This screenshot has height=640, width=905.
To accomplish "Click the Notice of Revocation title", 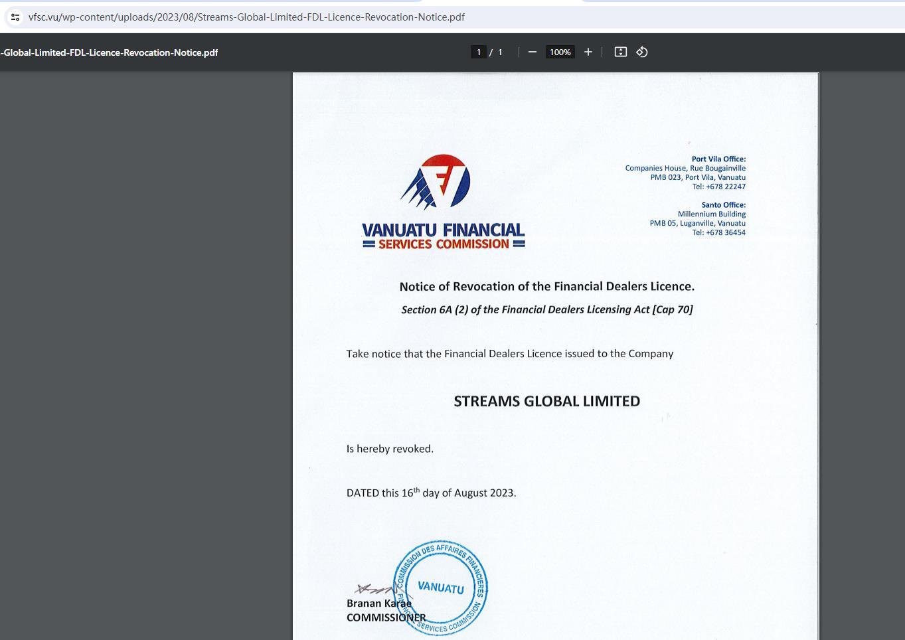I will point(546,286).
